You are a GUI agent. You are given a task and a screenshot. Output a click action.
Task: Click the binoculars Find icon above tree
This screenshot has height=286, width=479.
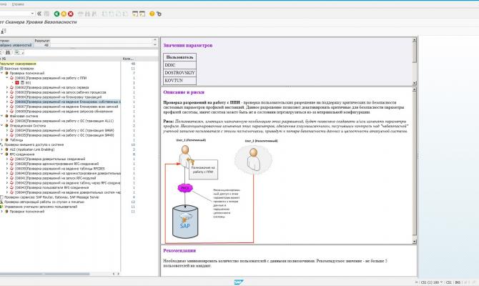[x=8, y=53]
